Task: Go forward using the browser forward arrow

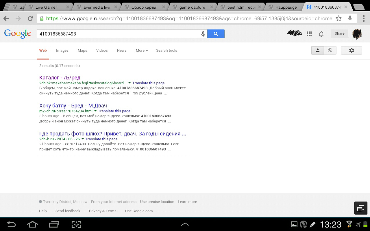Action: click(x=18, y=18)
